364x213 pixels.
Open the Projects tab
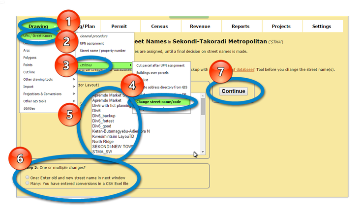pyautogui.click(x=281, y=26)
